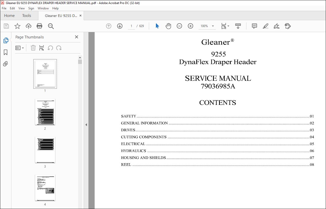Click the CUTTING COMPONENTS contents entry
Viewport: 326px width, 209px height.
(x=217, y=137)
